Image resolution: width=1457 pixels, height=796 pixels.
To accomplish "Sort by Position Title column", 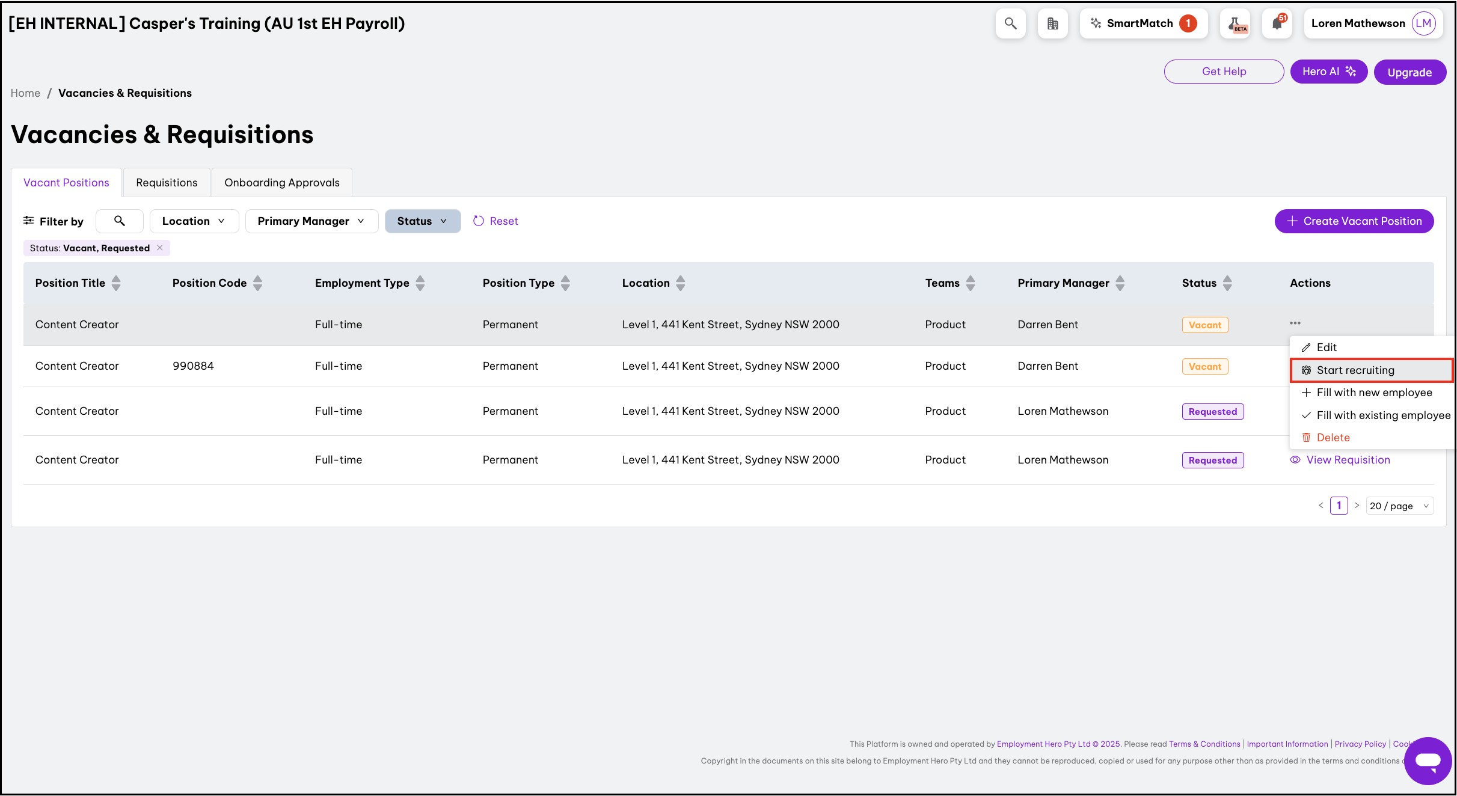I will point(116,283).
